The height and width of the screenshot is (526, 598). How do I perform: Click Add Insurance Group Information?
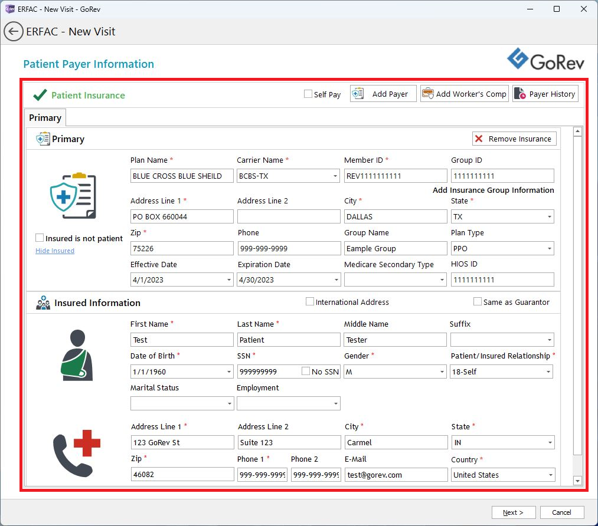[493, 190]
